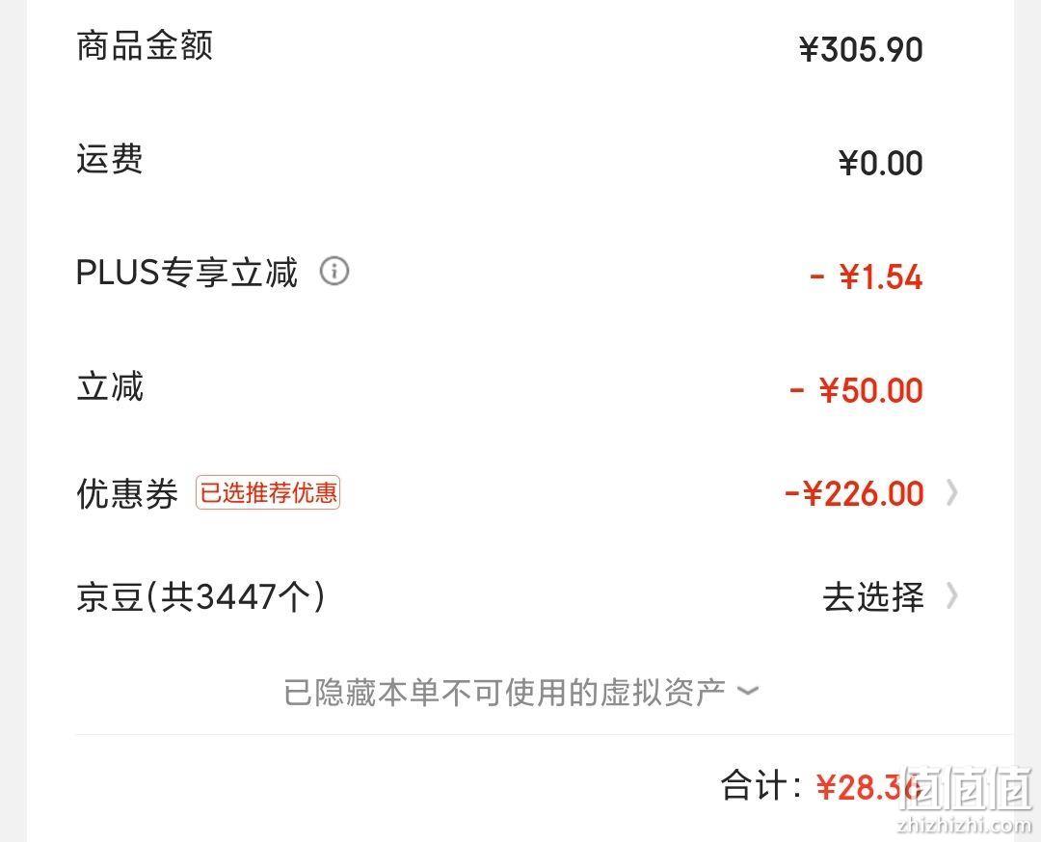Tap the 已选推荐优惠 tag

pos(268,492)
